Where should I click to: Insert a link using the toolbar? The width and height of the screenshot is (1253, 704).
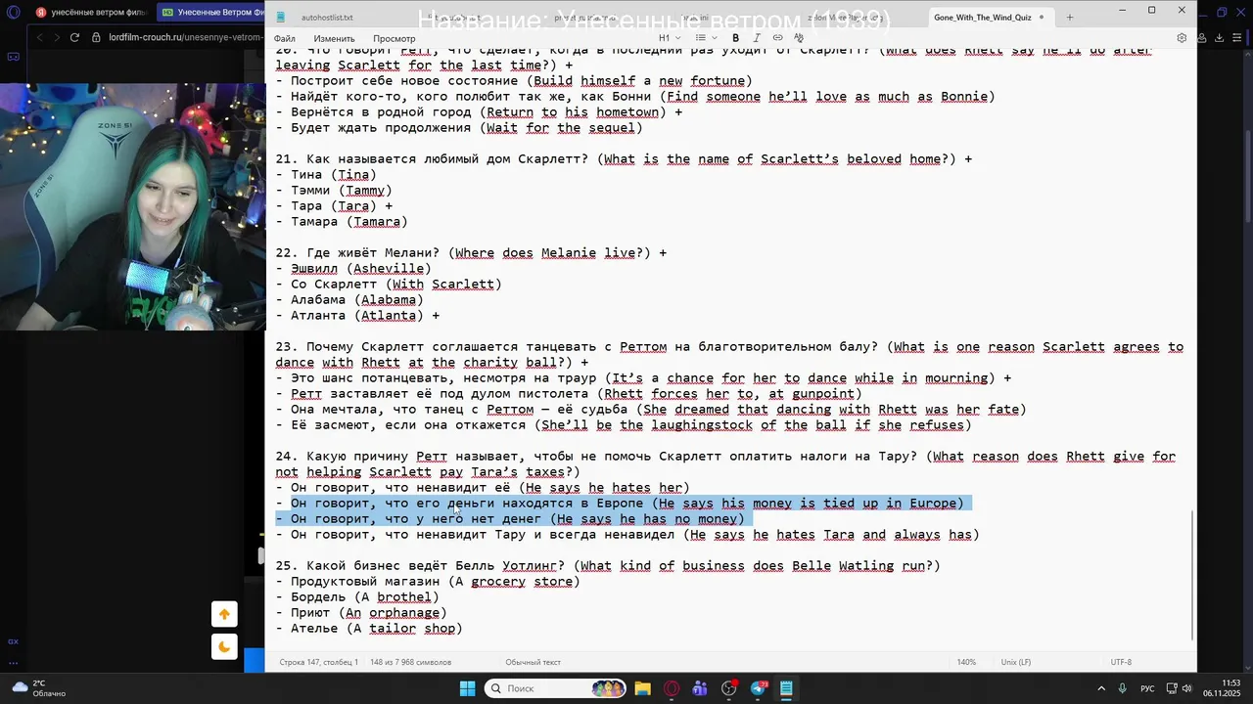point(778,38)
